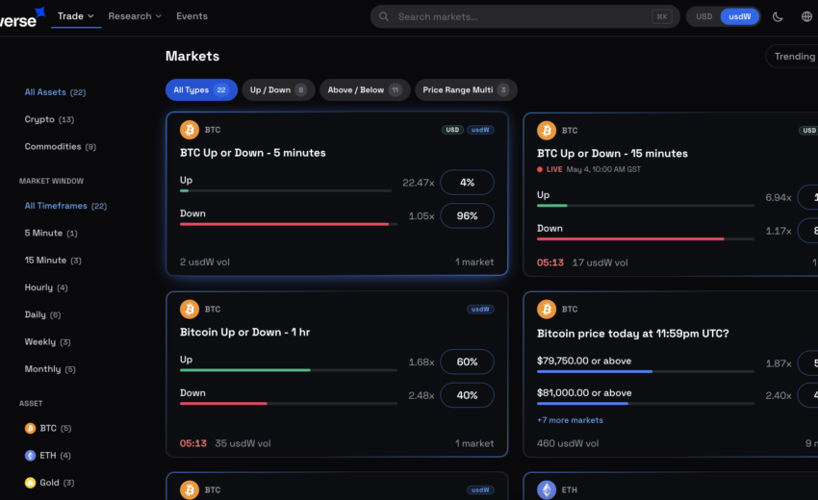Select Crypto asset filter

tap(49, 119)
